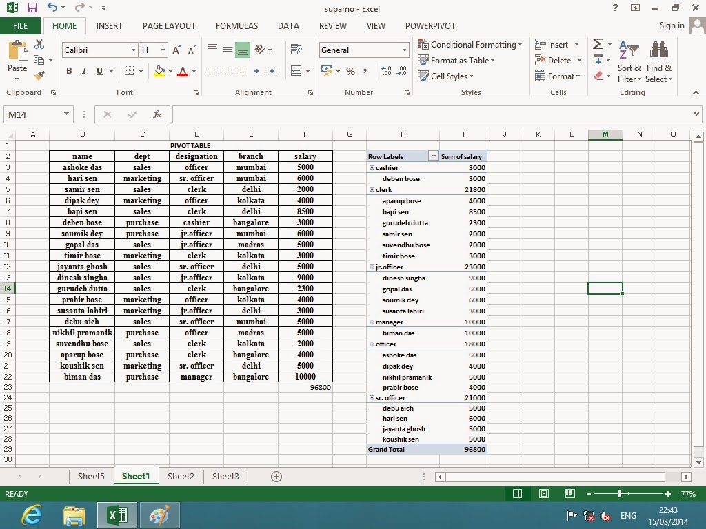Adjust the zoom slider handle

620,493
